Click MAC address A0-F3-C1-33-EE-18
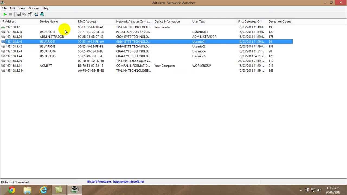347x195 pixels. coord(91,70)
